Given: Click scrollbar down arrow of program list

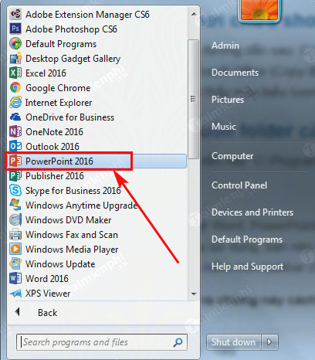Looking at the screenshot, I should 194,294.
